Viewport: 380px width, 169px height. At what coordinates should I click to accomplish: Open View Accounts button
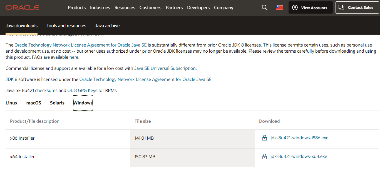click(310, 8)
